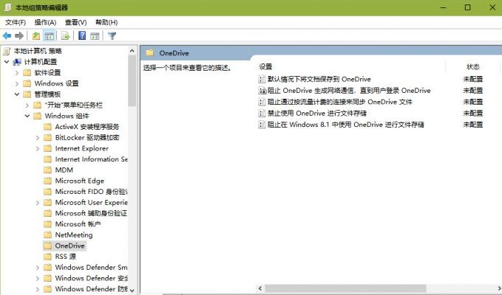Image resolution: width=502 pixels, height=295 pixels.
Task: Expand the Microsoft User Experience node
Action: click(x=38, y=202)
